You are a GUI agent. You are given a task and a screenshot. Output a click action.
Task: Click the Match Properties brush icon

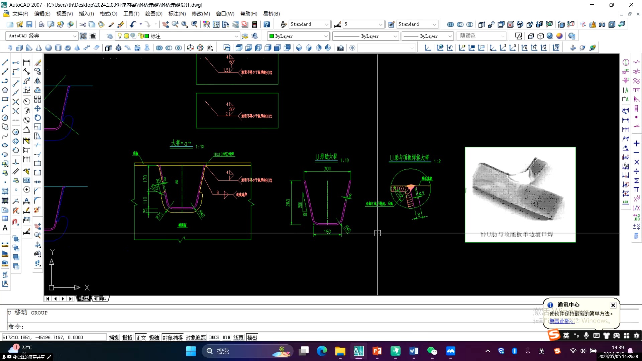[x=111, y=24]
